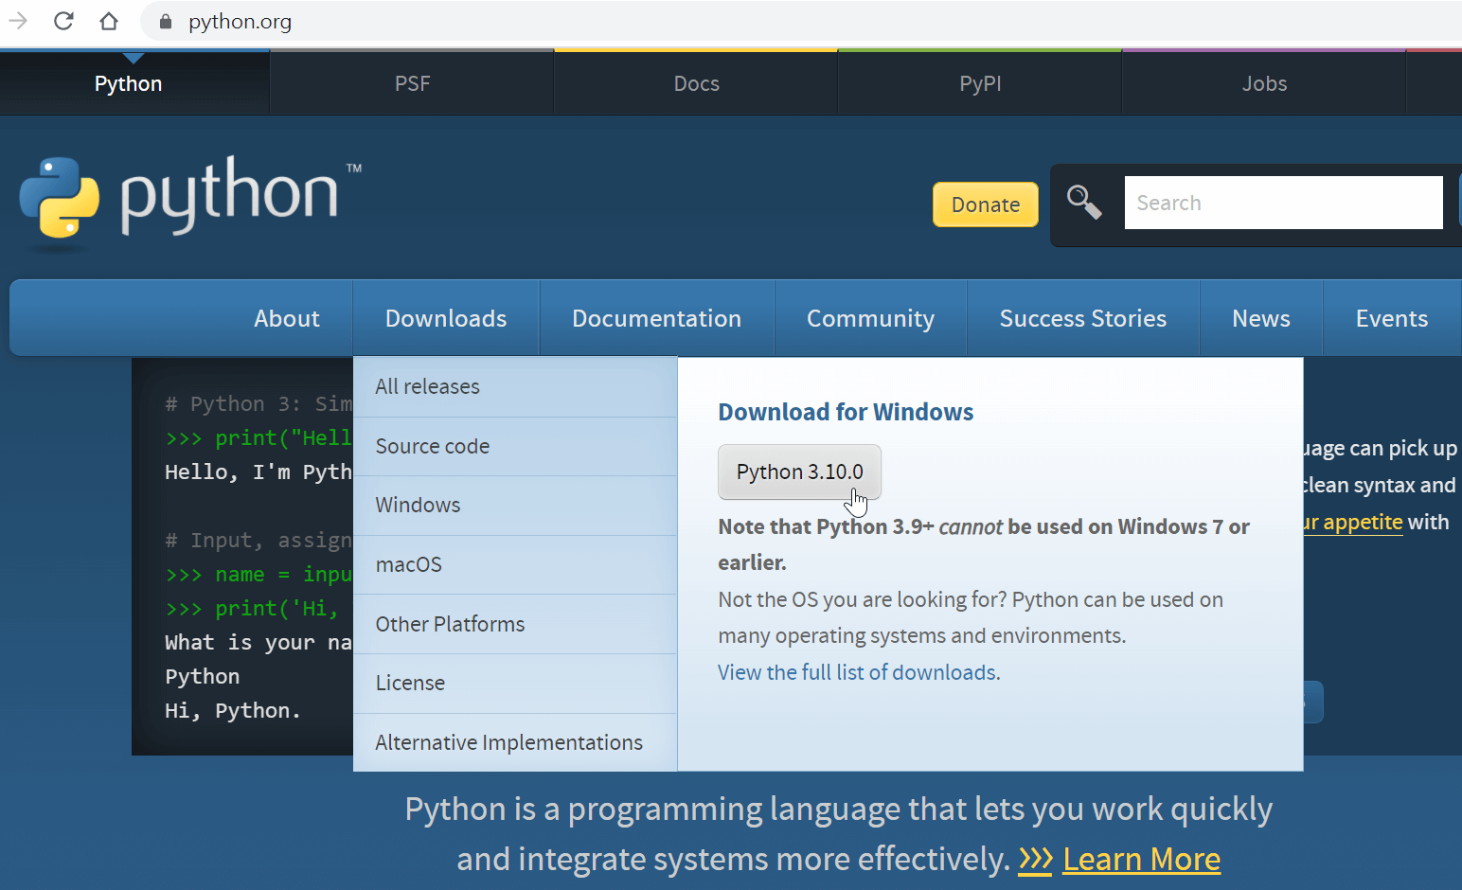
Task: Click 'Not the OS you are looking for?' text
Action: (971, 617)
